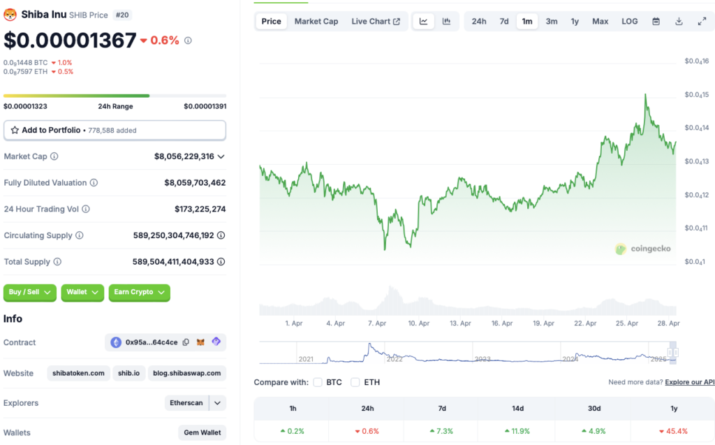The height and width of the screenshot is (445, 715).
Task: Open Etherscan explorer link
Action: click(186, 403)
